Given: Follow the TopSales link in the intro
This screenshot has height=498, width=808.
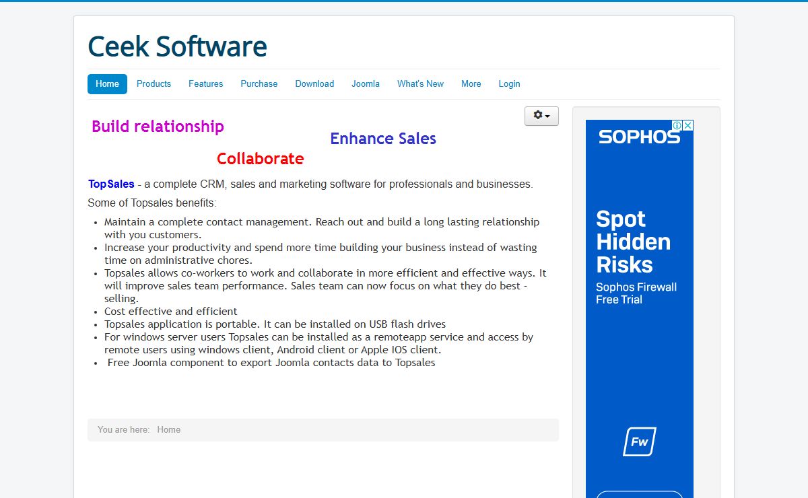Looking at the screenshot, I should tap(111, 184).
